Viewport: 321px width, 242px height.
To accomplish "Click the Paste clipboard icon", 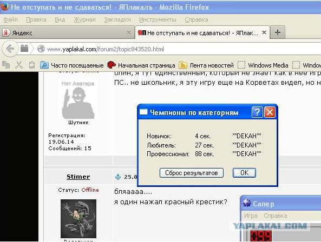I will (32, 65).
